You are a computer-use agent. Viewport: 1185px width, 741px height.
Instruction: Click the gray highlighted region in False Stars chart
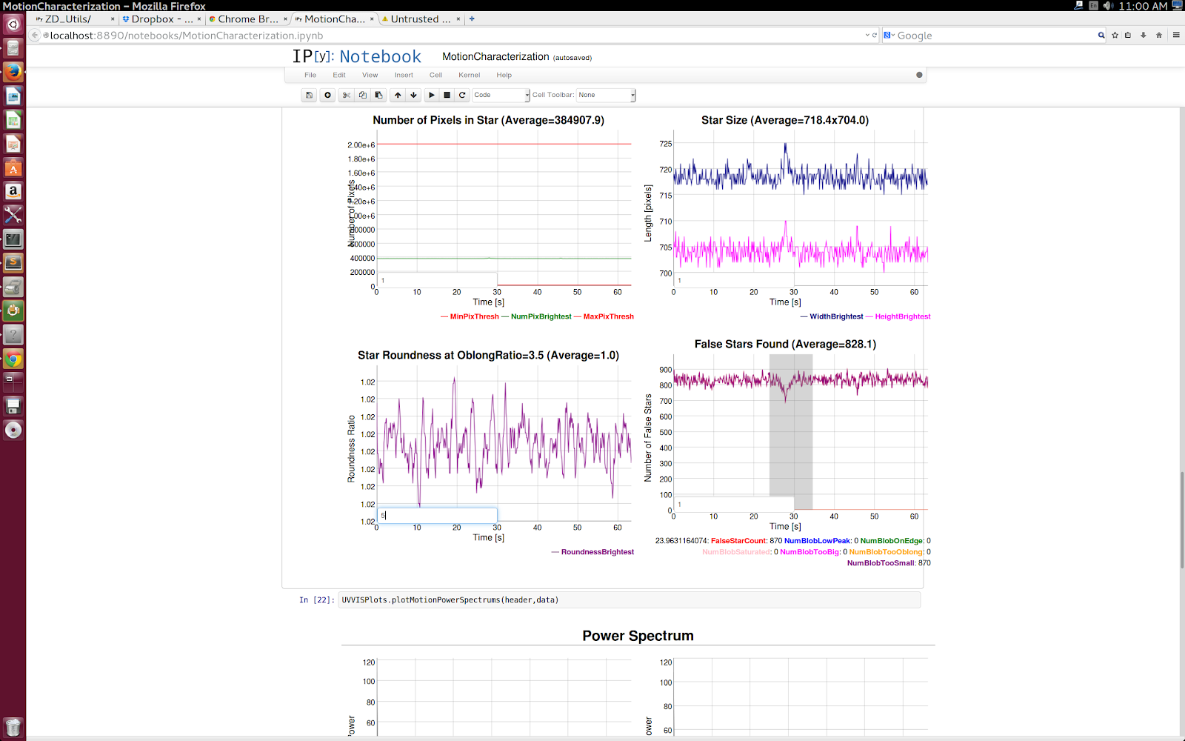click(x=791, y=432)
